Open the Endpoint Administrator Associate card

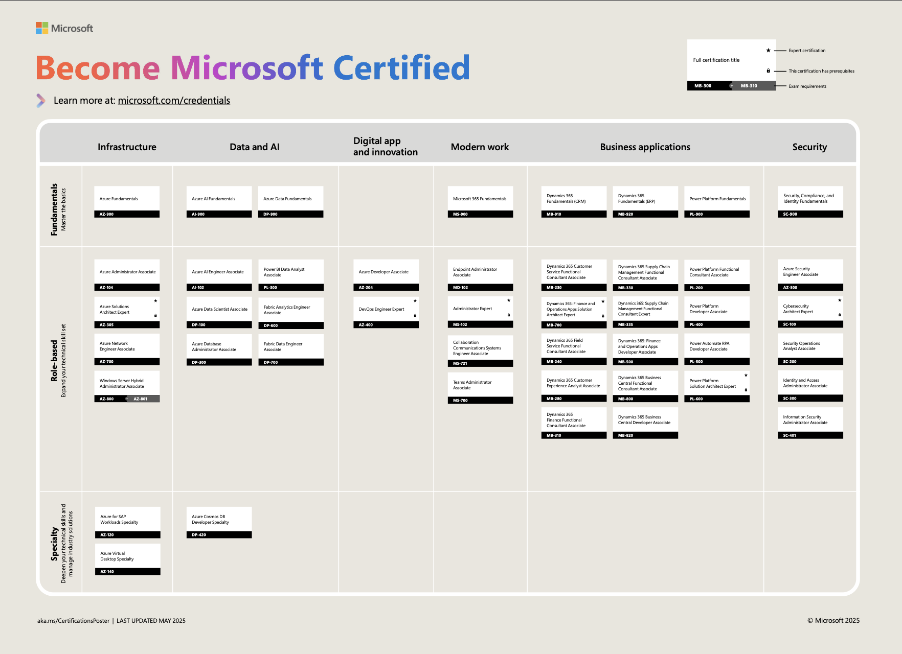point(480,275)
